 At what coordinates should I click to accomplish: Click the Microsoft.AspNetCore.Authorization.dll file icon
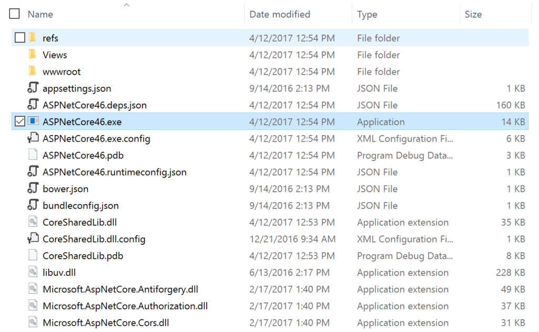pyautogui.click(x=33, y=305)
